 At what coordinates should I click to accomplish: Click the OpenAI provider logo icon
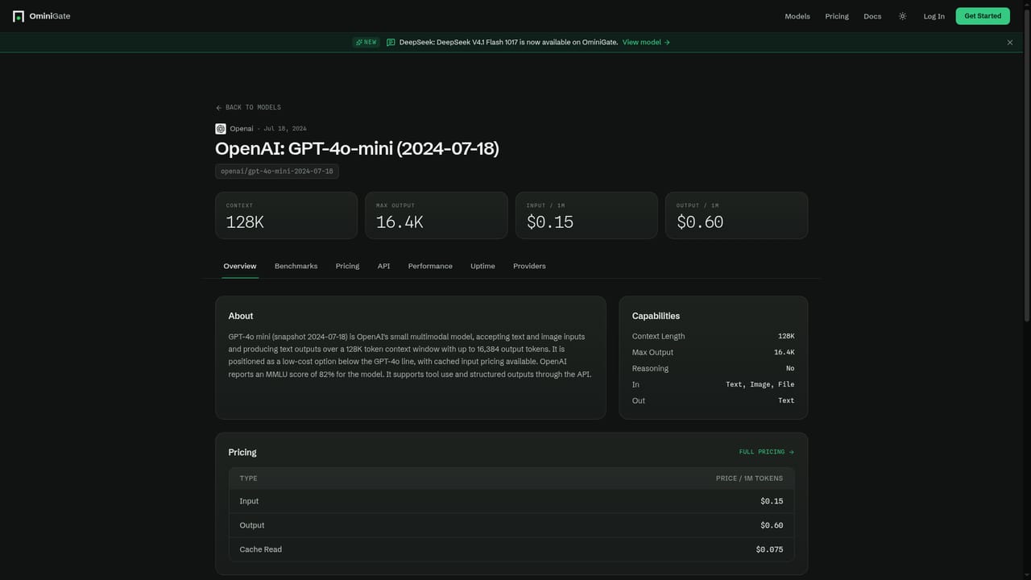(221, 129)
